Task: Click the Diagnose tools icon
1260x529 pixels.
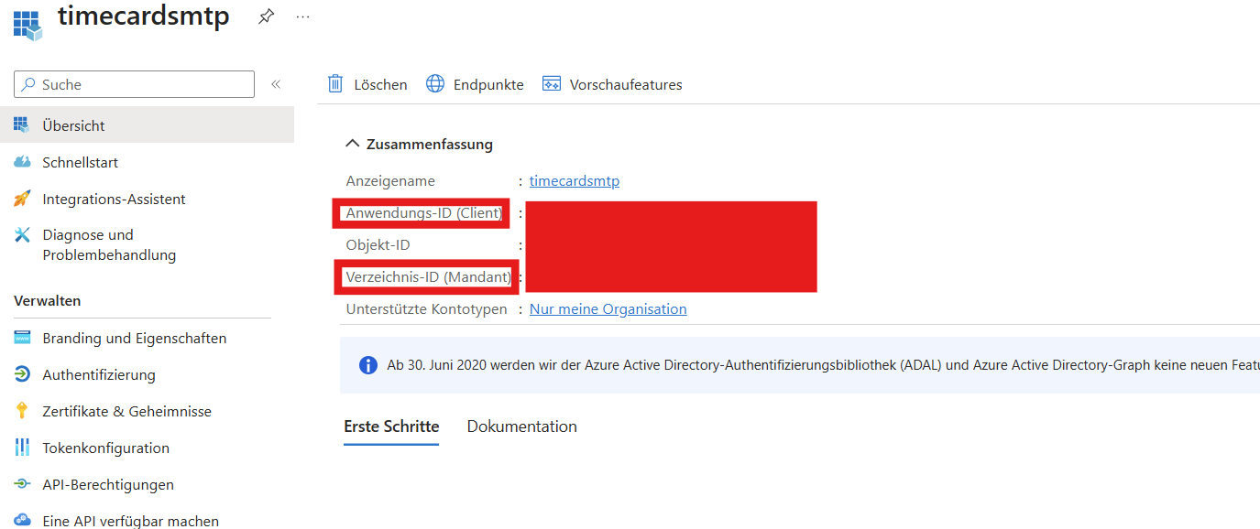Action: pos(22,235)
